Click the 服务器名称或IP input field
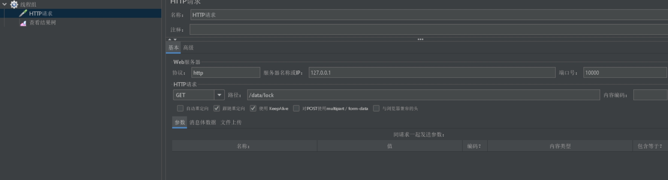 pos(432,73)
